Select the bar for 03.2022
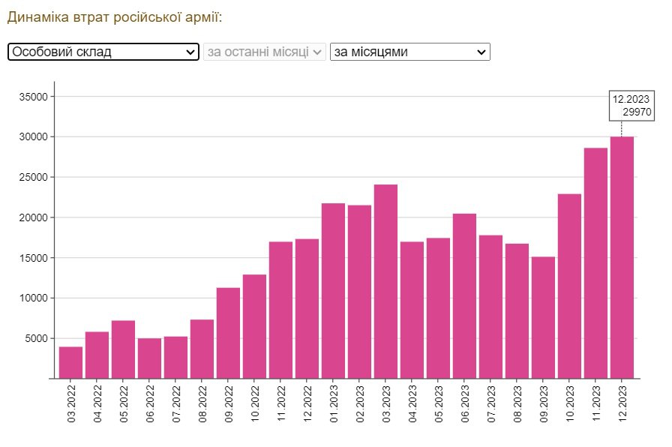This screenshot has width=672, height=447. click(x=70, y=362)
